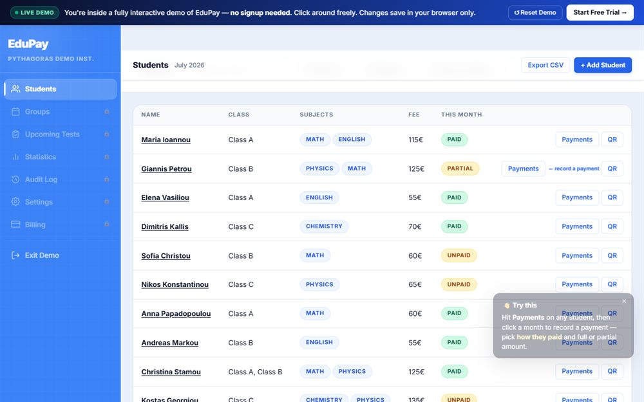Show QR code for Sofia Christou
Image resolution: width=644 pixels, height=402 pixels.
click(x=612, y=255)
